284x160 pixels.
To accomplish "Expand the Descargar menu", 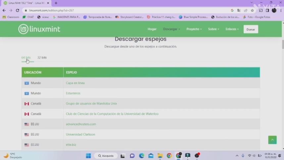I will pos(171,29).
